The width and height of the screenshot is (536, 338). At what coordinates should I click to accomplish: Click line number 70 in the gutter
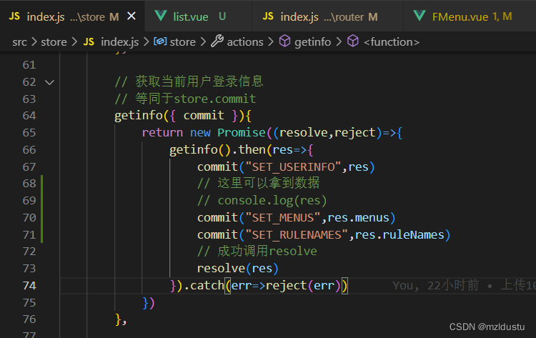[x=29, y=218]
